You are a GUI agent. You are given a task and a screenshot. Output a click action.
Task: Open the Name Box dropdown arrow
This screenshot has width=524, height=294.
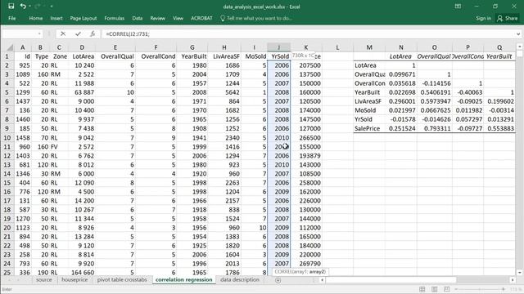click(39, 33)
